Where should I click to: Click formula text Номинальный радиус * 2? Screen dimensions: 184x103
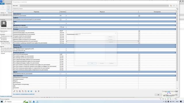(x=74, y=34)
